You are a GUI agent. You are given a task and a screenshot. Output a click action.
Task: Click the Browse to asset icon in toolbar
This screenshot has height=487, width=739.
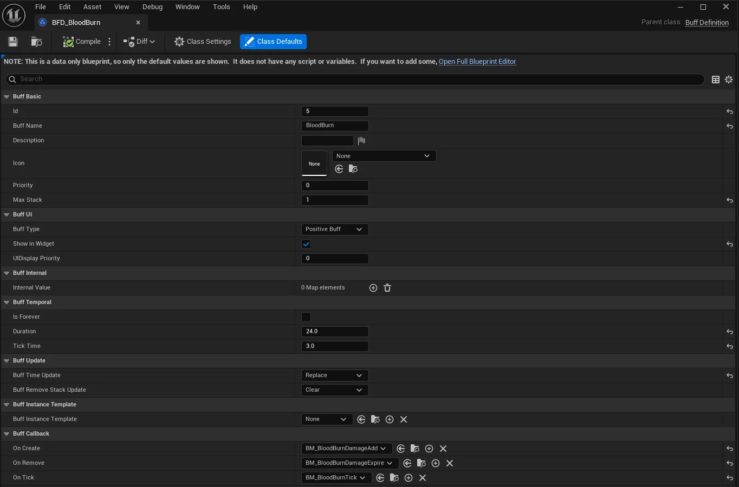(37, 42)
